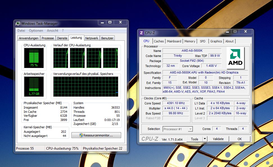Click the TN-A1 revision value
The height and width of the screenshot is (167, 273).
[241, 83]
